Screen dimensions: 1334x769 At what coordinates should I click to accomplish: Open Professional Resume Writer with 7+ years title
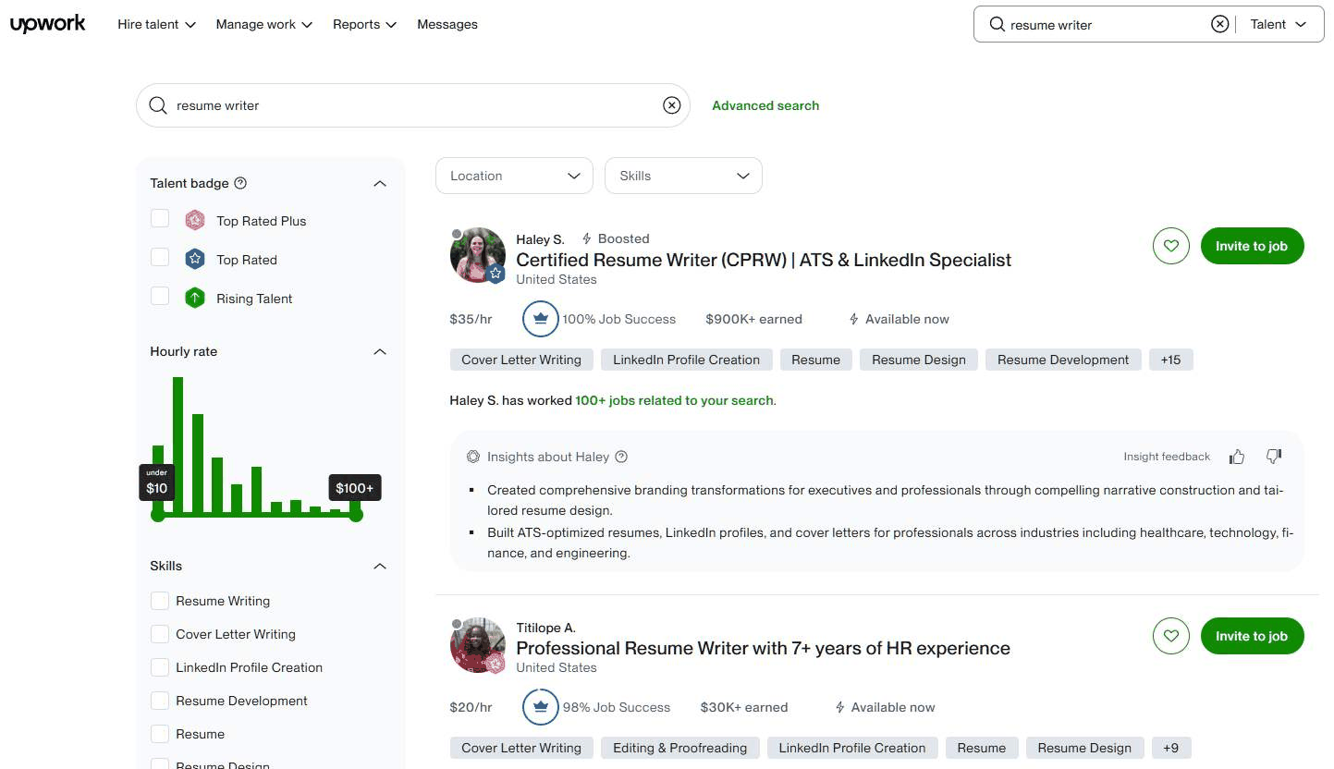pos(763,648)
